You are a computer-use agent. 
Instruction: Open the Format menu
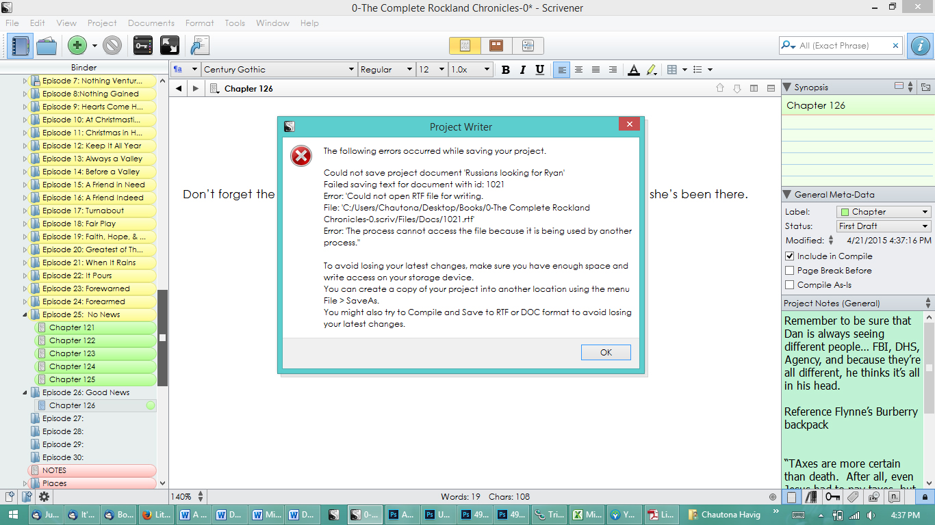[200, 23]
